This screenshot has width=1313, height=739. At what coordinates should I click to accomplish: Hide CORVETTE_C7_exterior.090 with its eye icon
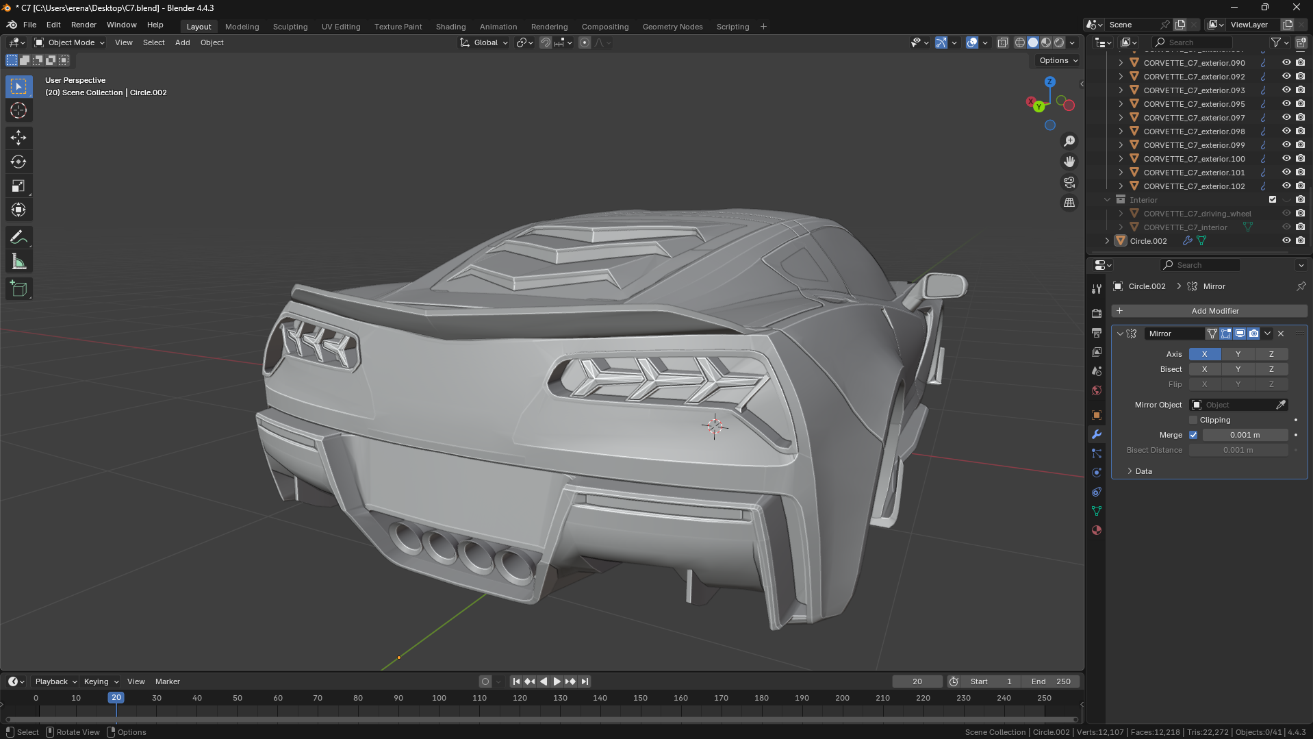1286,63
